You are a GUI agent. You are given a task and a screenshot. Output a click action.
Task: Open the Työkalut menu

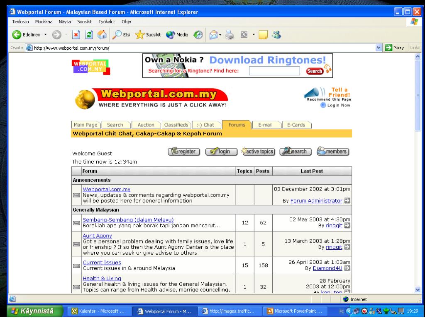(x=107, y=22)
